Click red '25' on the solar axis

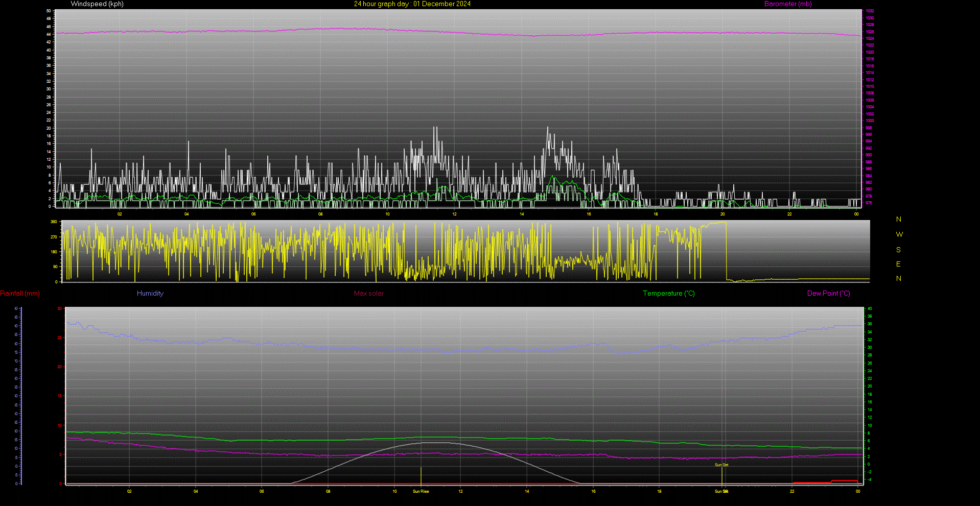[x=60, y=338]
